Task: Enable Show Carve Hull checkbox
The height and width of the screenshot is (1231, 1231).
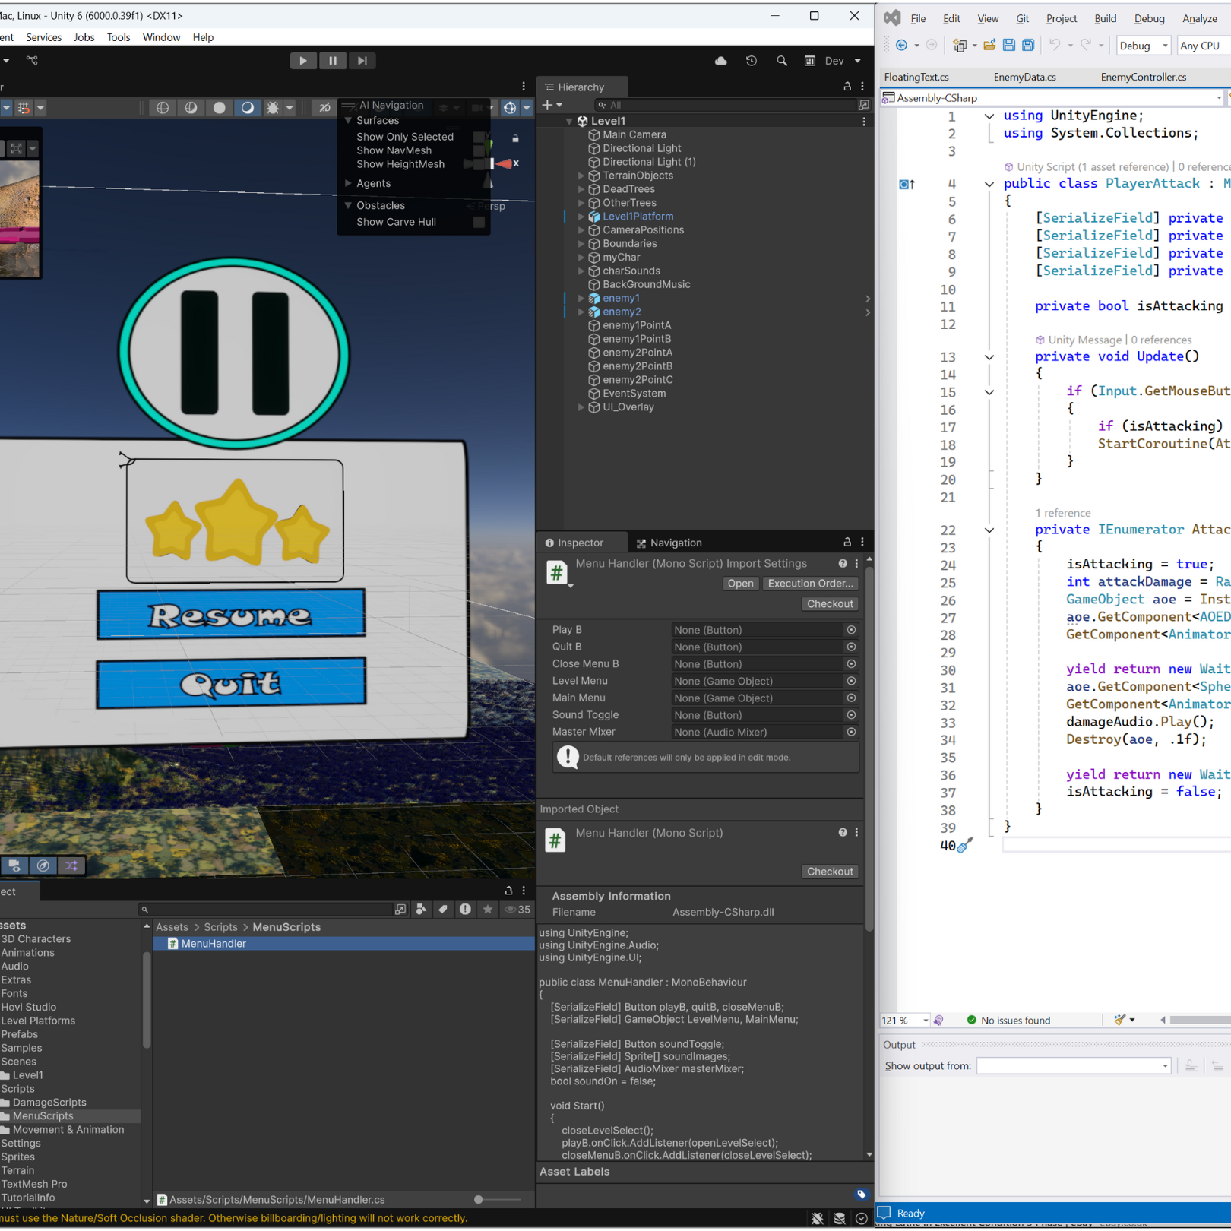Action: click(479, 222)
